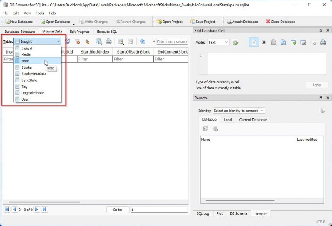Select UpgradedNote from the table list
The height and width of the screenshot is (226, 332).
coord(38,92)
